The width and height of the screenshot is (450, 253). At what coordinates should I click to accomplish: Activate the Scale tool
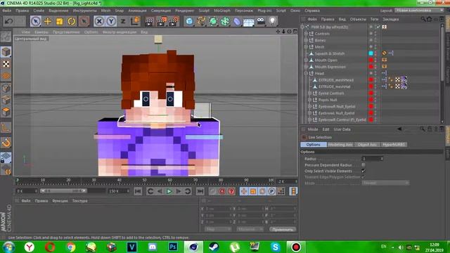(x=59, y=21)
